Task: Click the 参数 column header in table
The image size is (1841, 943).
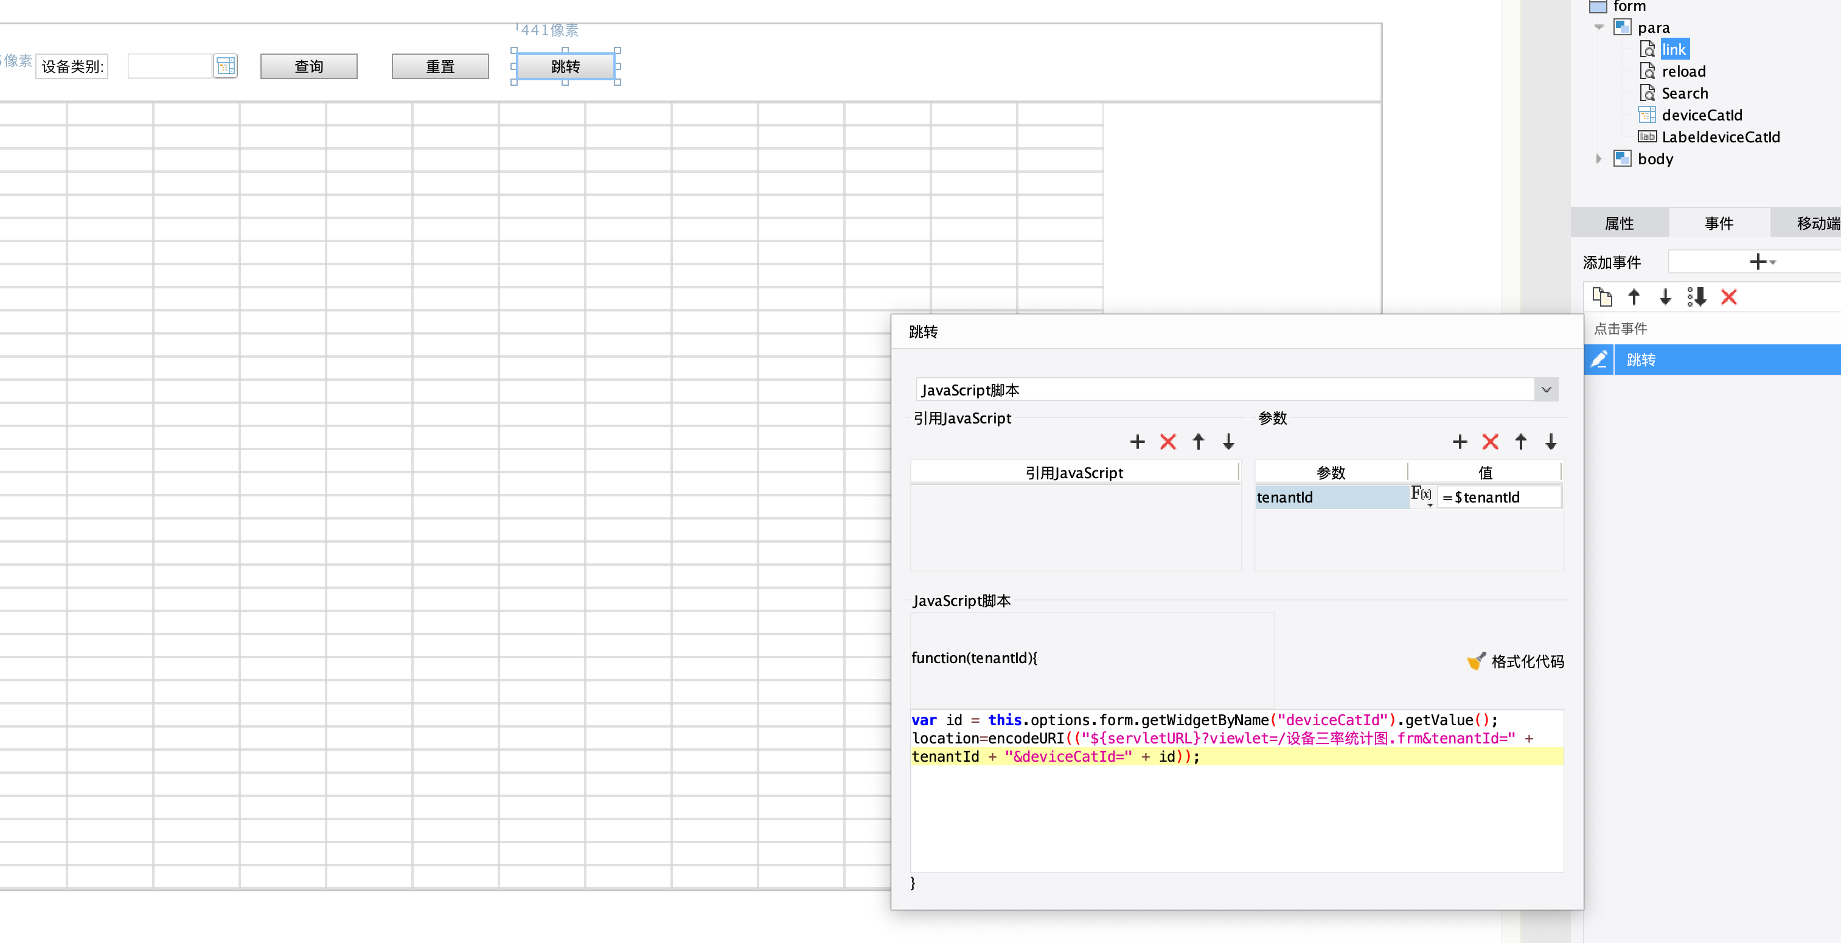Action: [1331, 473]
